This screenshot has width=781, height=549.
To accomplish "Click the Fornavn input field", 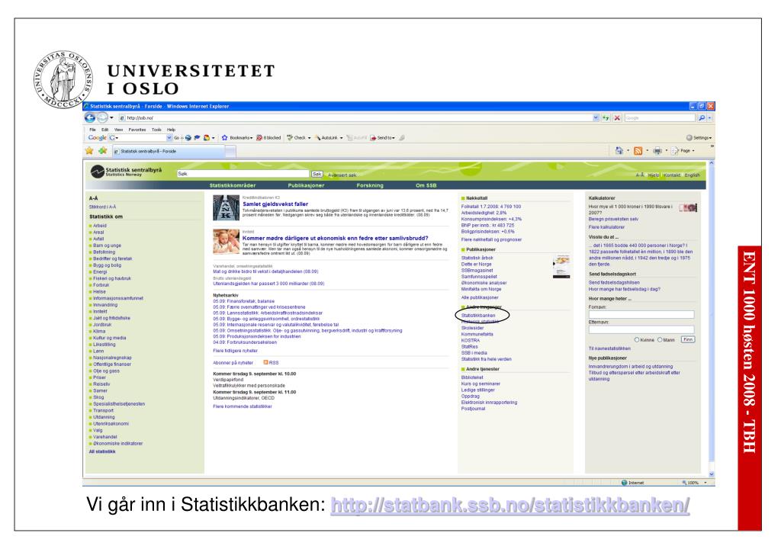I will pos(641,314).
